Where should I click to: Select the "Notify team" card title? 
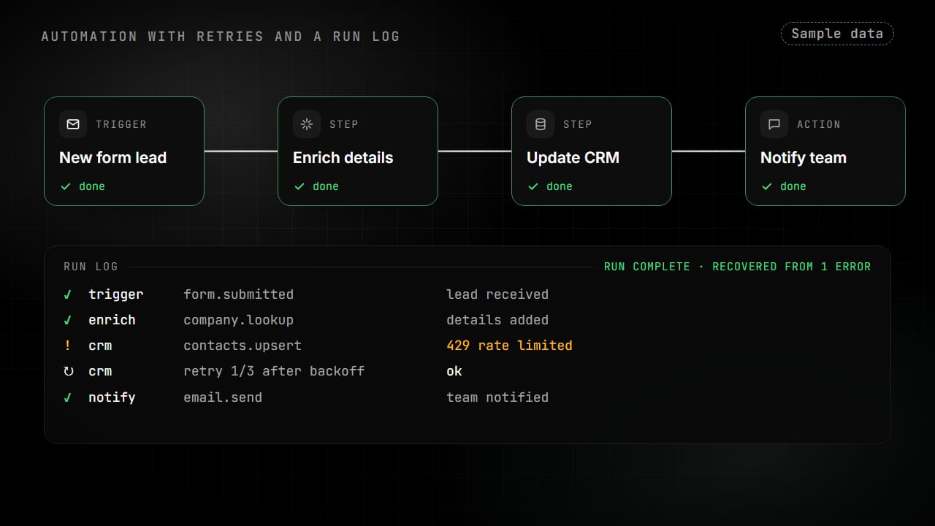(803, 158)
